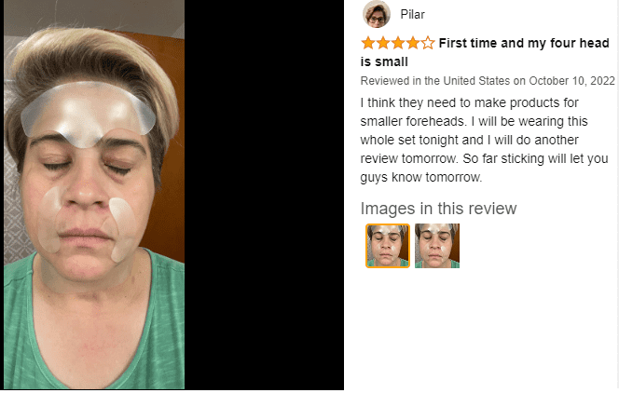Screen dimensions: 619x393
Task: Click the empty fifth rating star
Action: coord(428,43)
